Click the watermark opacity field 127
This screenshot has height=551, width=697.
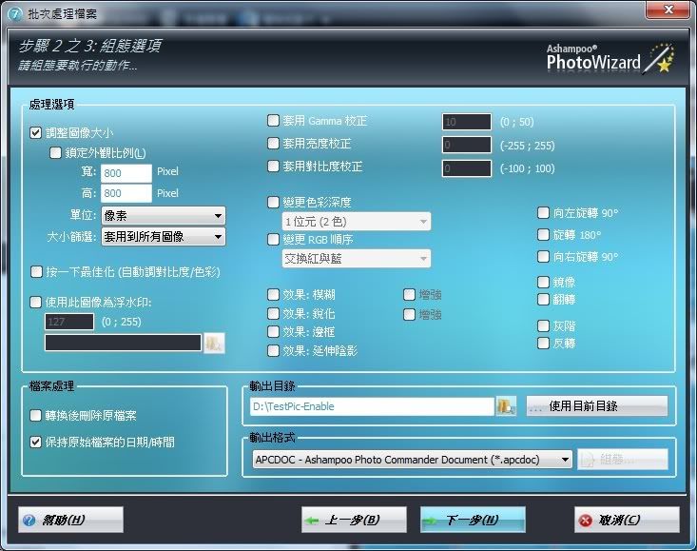click(69, 322)
